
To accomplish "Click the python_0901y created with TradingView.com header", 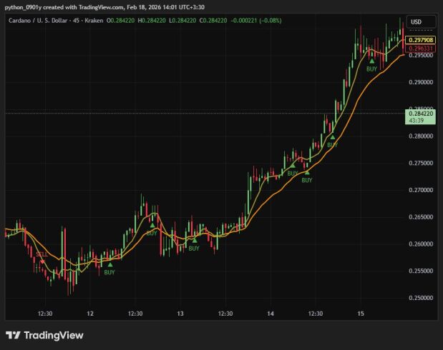I will click(104, 7).
